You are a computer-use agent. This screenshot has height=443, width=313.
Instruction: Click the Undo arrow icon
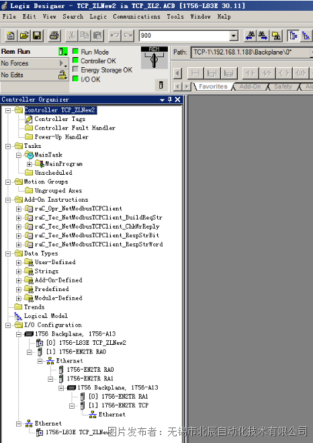tap(114, 36)
